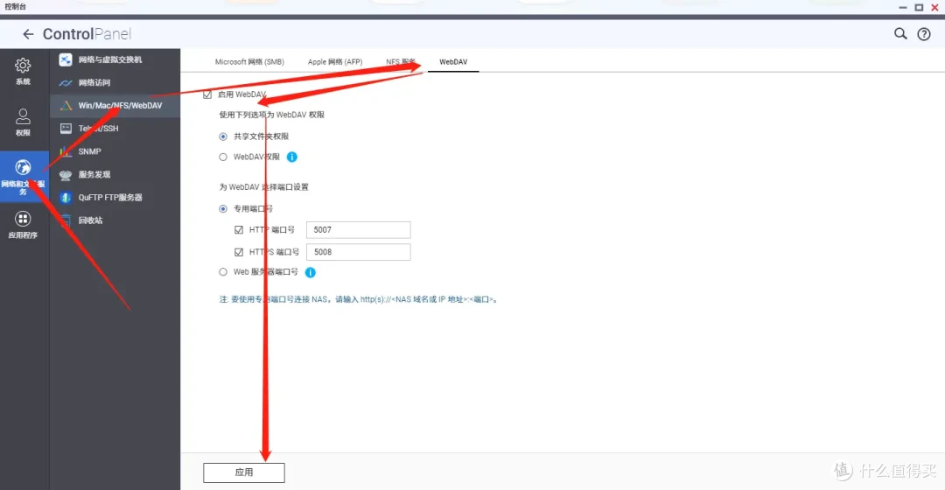Image resolution: width=945 pixels, height=490 pixels.
Task: Open the 应用程序 sidebar section
Action: 23,226
